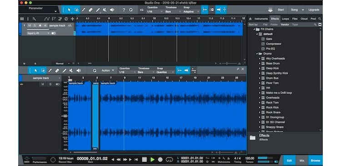Start playback with the green Play button
This screenshot has height=166, width=341.
pyautogui.click(x=152, y=160)
